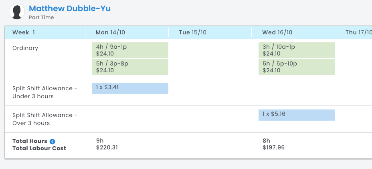The image size is (372, 169).
Task: Click the Ordinary row label
Action: click(x=25, y=48)
